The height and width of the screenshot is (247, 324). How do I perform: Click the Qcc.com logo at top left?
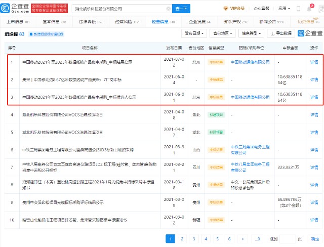[x=16, y=8]
